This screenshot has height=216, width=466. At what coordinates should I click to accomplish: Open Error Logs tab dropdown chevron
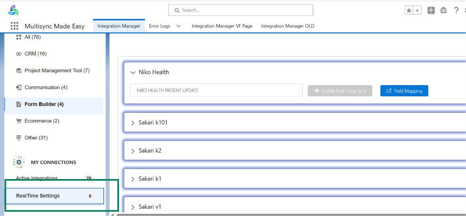pos(179,26)
